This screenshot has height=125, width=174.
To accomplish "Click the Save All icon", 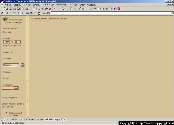I will 18,9.
